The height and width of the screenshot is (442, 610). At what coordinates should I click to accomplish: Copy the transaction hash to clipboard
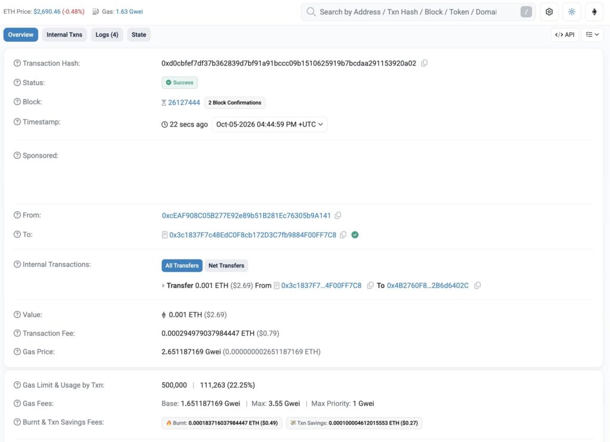click(x=424, y=63)
